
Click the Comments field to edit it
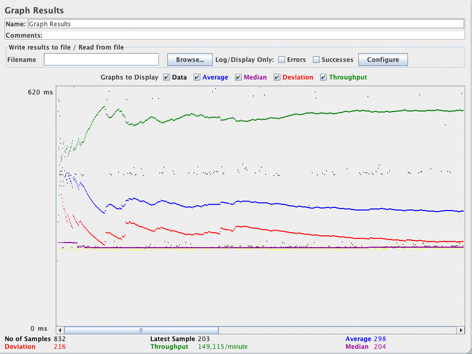click(x=209, y=35)
